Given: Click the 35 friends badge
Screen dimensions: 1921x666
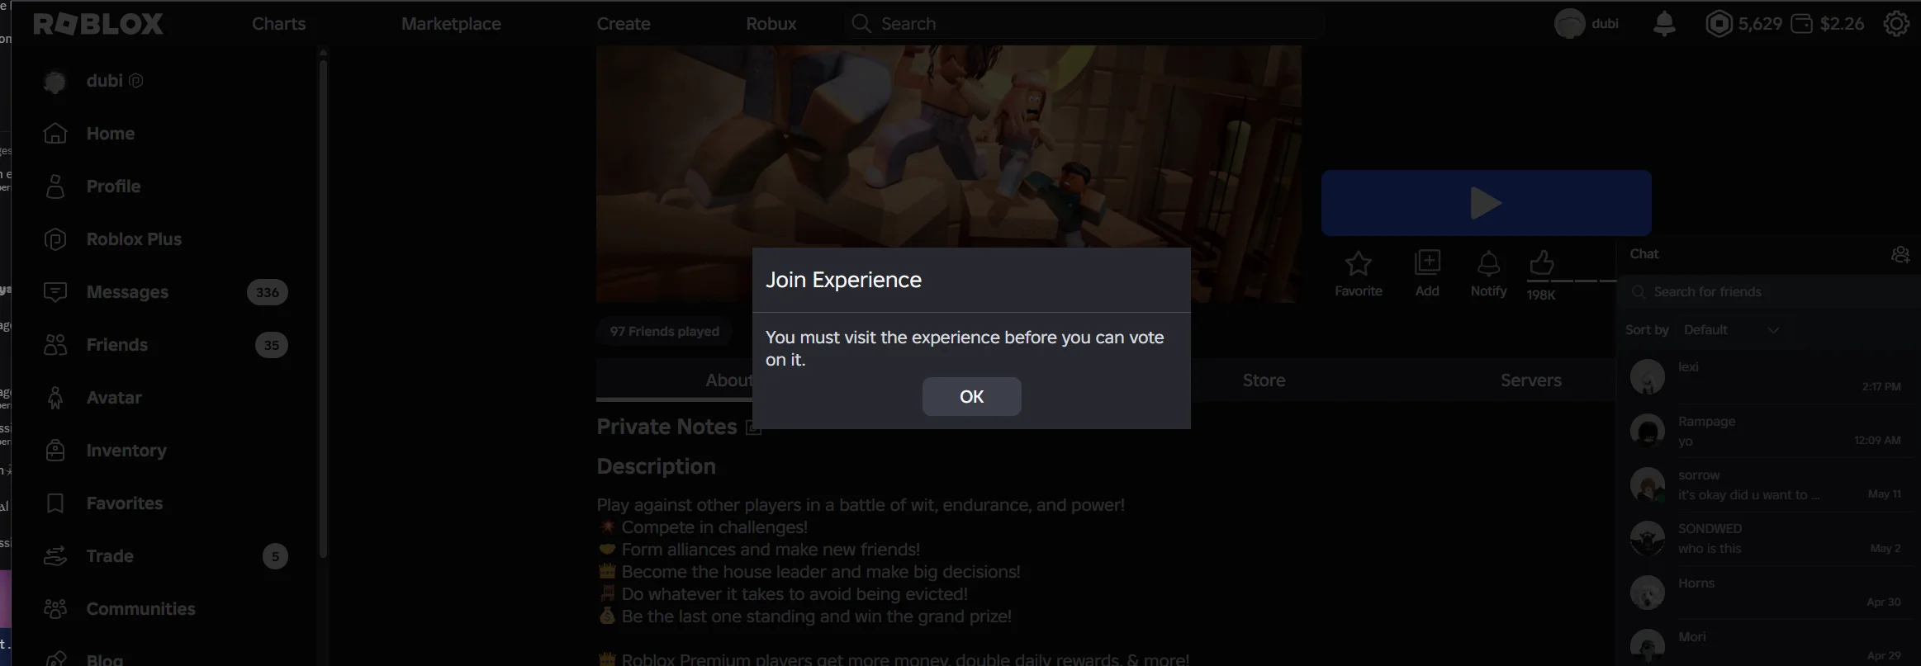Looking at the screenshot, I should pyautogui.click(x=272, y=345).
